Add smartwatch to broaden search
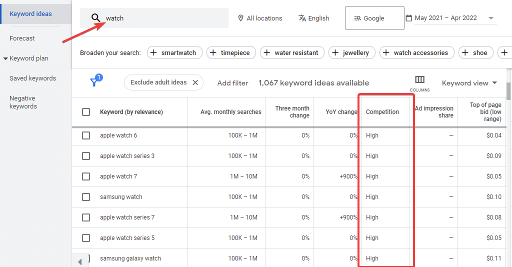This screenshot has width=512, height=267. 174,52
